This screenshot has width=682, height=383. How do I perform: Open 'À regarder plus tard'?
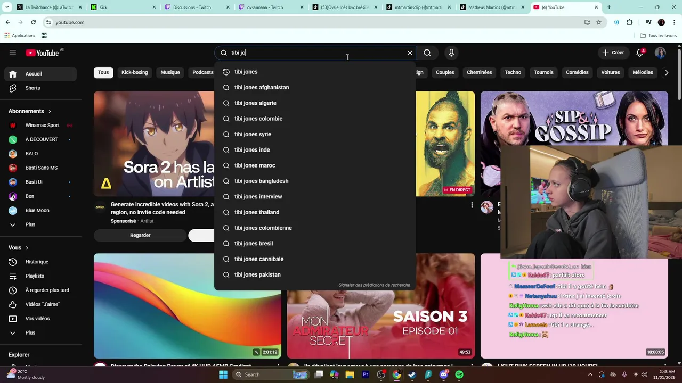pos(40,290)
